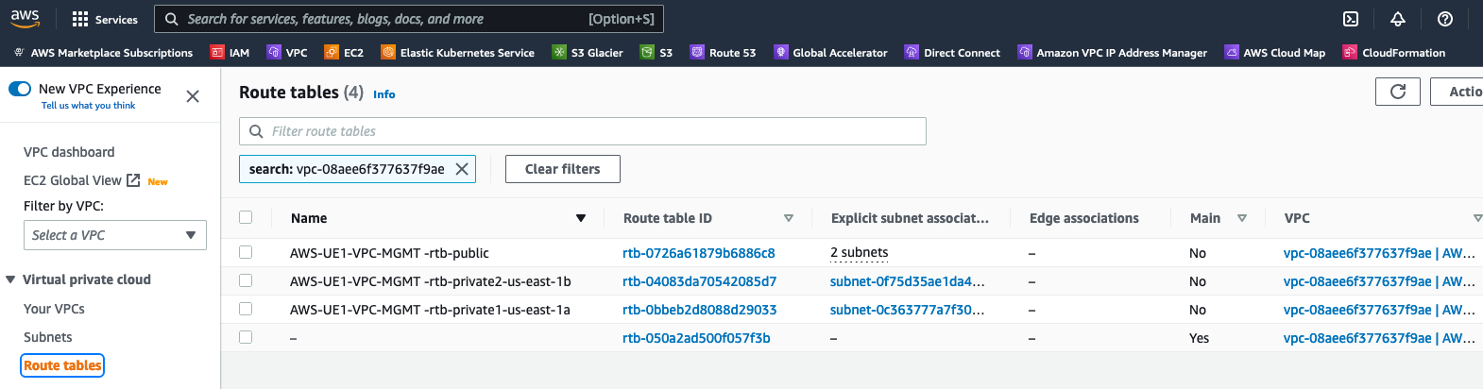The image size is (1483, 389).
Task: Open Route tables in the sidebar
Action: [x=62, y=365]
